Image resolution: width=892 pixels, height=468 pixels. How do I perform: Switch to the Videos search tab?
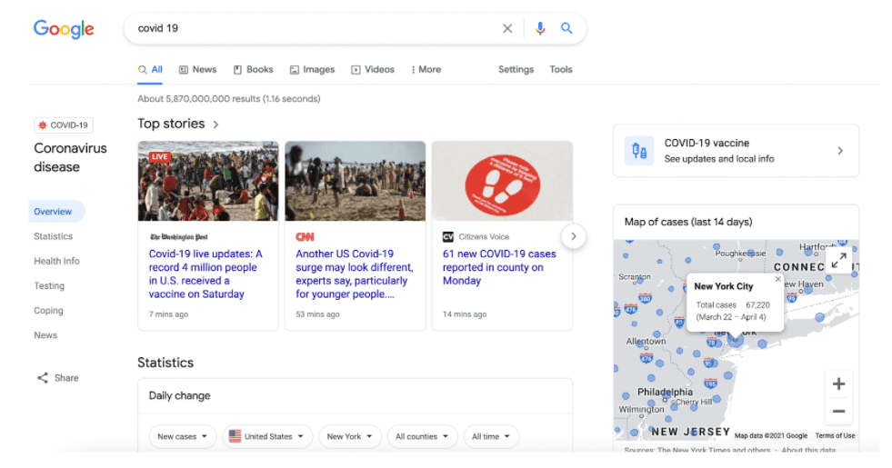373,69
